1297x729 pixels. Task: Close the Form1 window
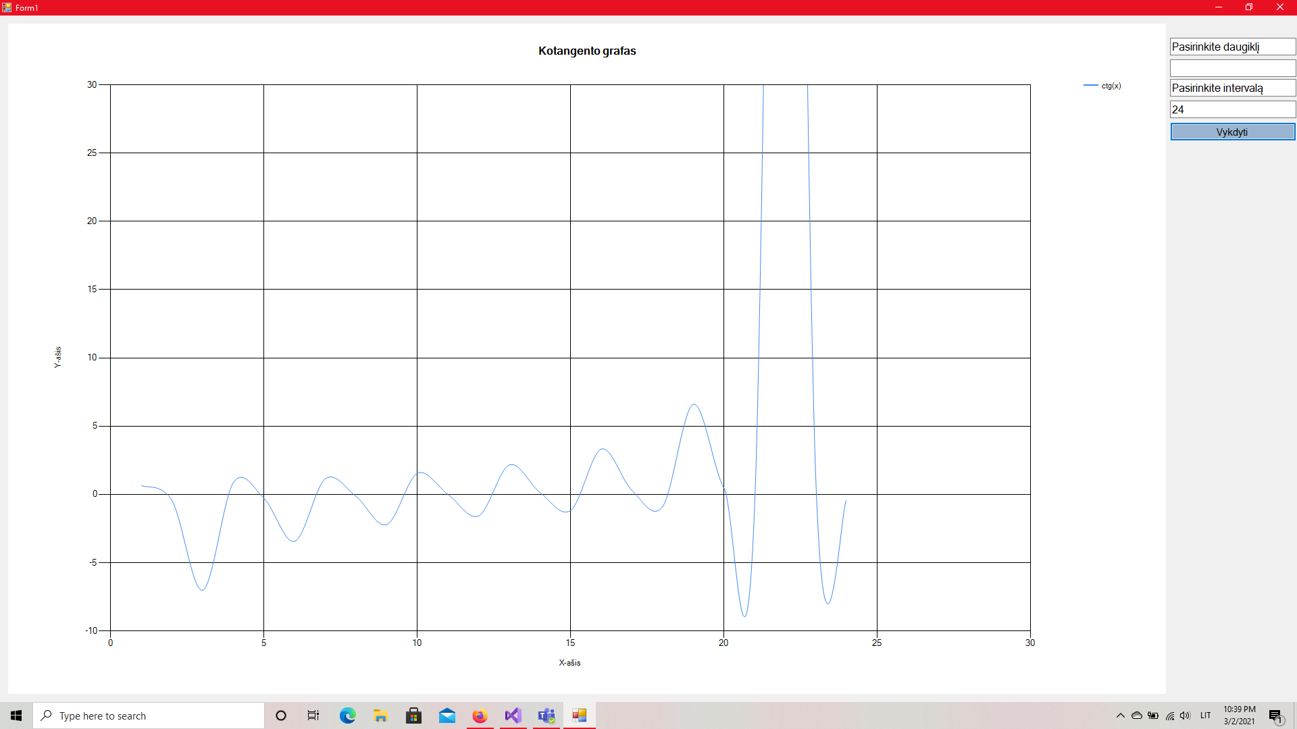coord(1279,7)
